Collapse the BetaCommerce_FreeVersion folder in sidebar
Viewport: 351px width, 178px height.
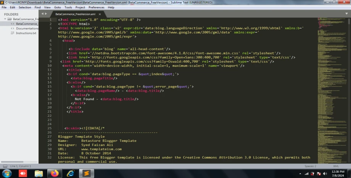click(6, 19)
